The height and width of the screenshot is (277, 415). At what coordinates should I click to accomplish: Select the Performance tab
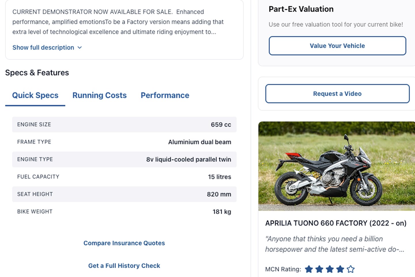pyautogui.click(x=165, y=96)
